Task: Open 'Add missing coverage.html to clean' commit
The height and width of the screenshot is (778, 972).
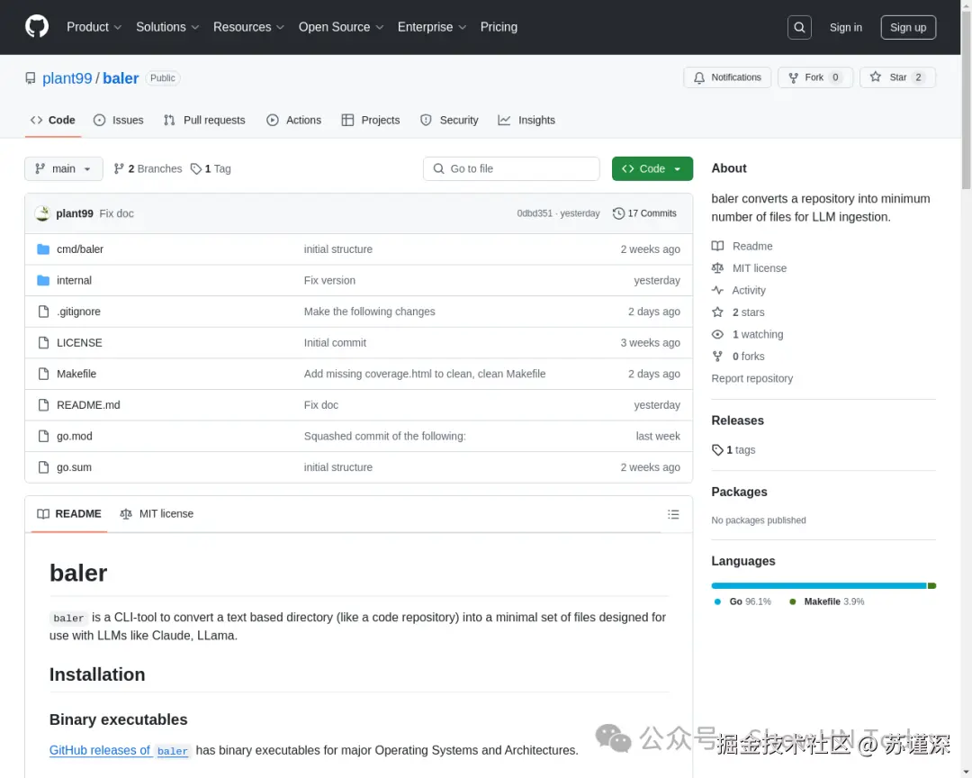Action: [x=425, y=374]
